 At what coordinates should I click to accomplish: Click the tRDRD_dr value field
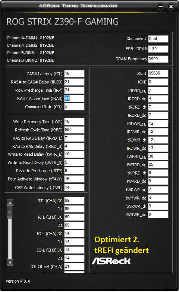pos(158,107)
